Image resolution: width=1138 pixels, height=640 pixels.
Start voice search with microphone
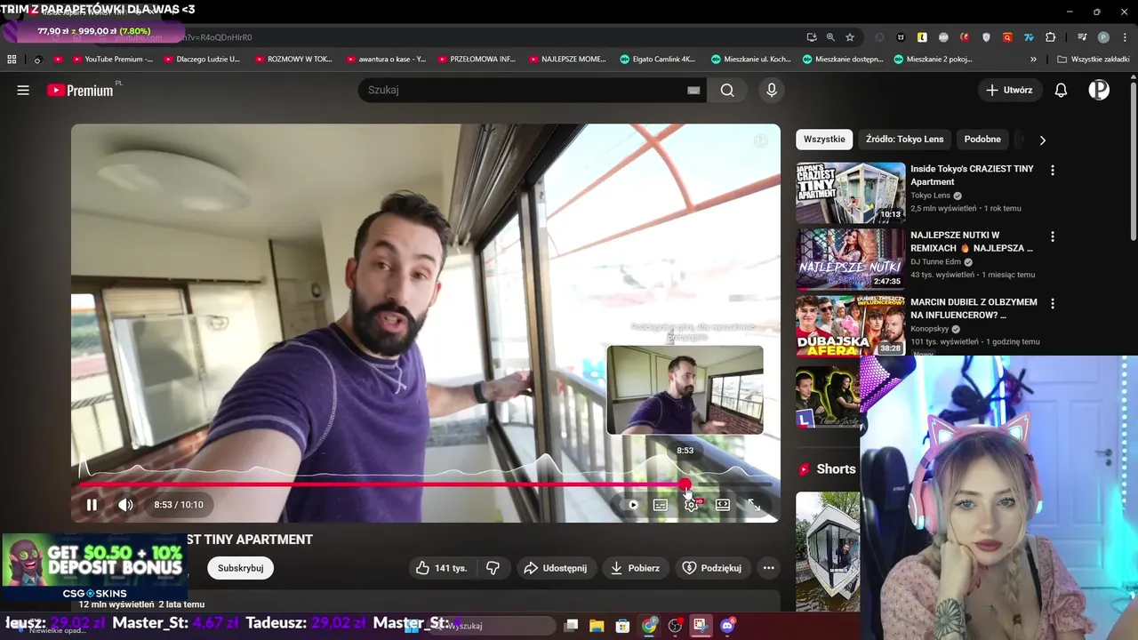(x=772, y=90)
